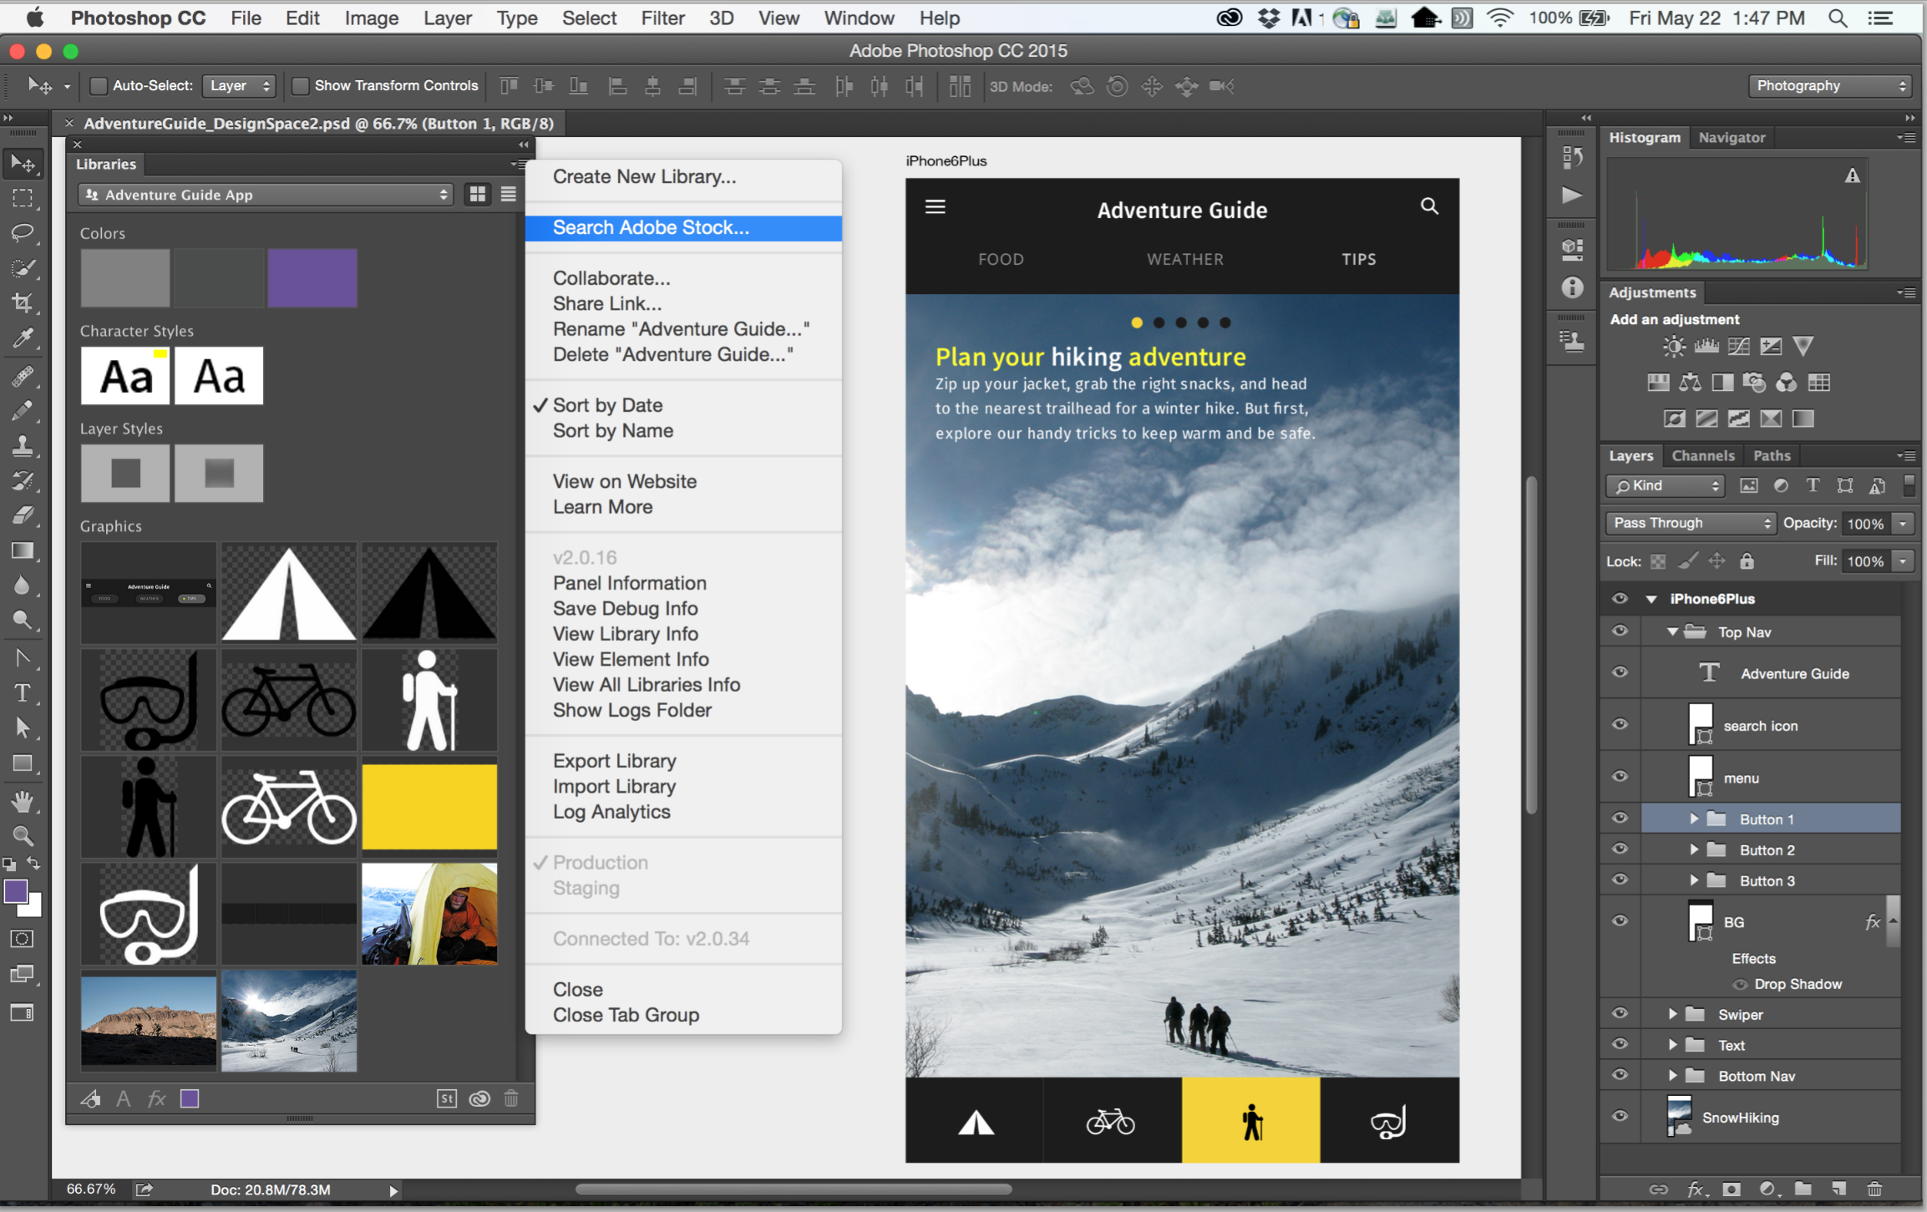This screenshot has height=1212, width=1927.
Task: Click Create New Library option
Action: click(x=644, y=177)
